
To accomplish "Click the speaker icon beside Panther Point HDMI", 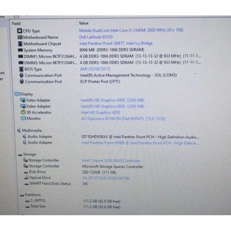I will click(x=25, y=142).
